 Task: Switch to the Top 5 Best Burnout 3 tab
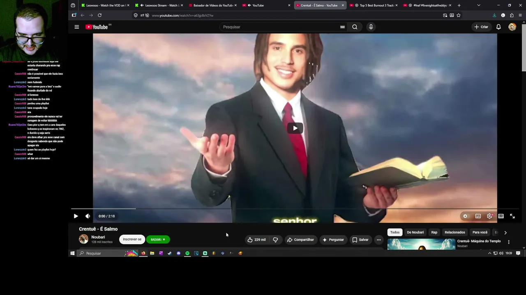click(x=374, y=5)
